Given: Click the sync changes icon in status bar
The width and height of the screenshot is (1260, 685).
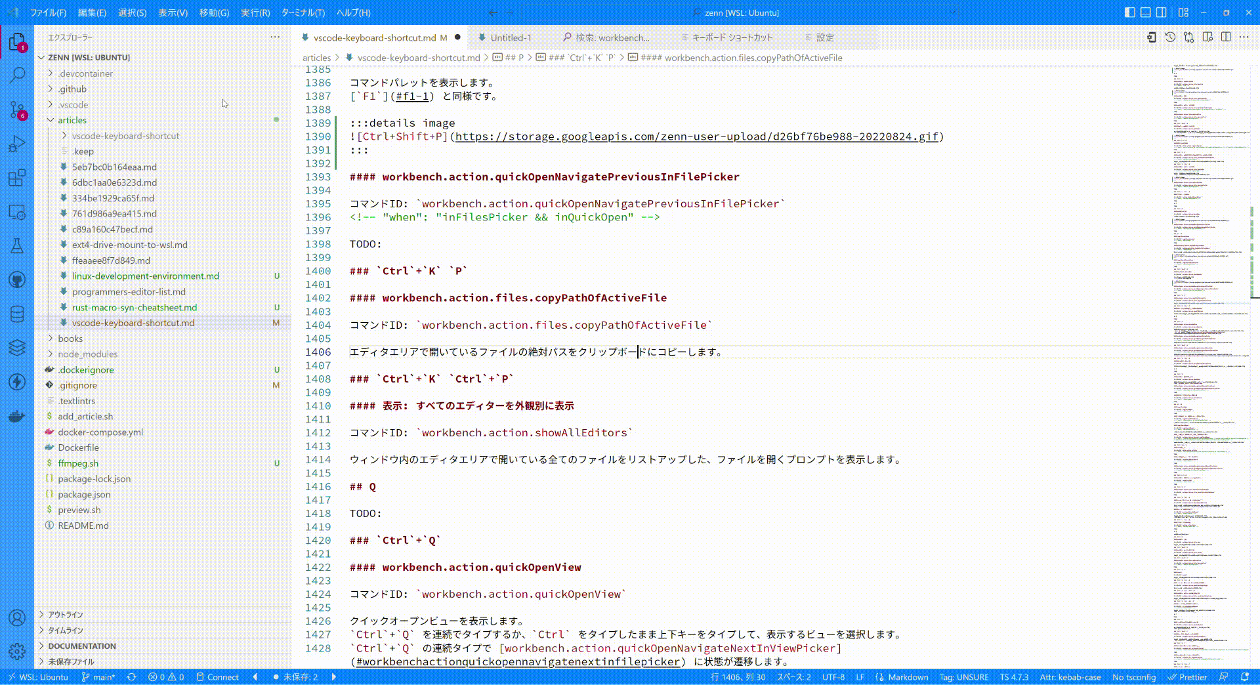Looking at the screenshot, I should click(131, 677).
